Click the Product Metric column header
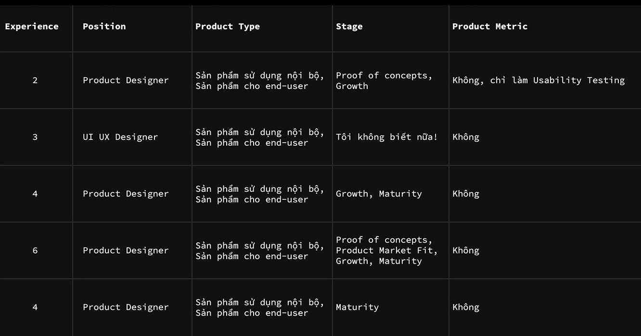This screenshot has height=336, width=641. [x=489, y=26]
